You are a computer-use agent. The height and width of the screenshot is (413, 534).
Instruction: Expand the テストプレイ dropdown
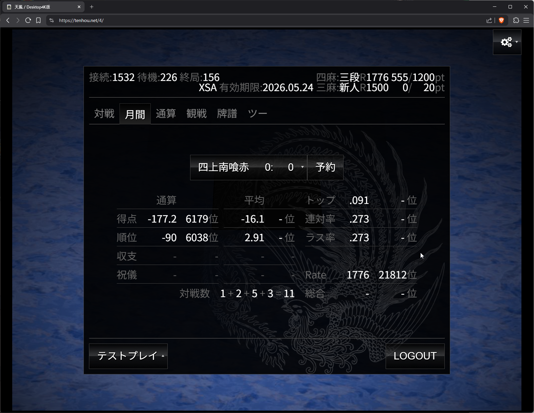(128, 356)
